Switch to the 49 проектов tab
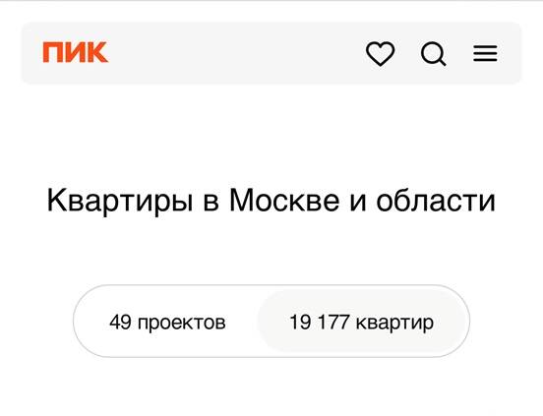 (167, 322)
